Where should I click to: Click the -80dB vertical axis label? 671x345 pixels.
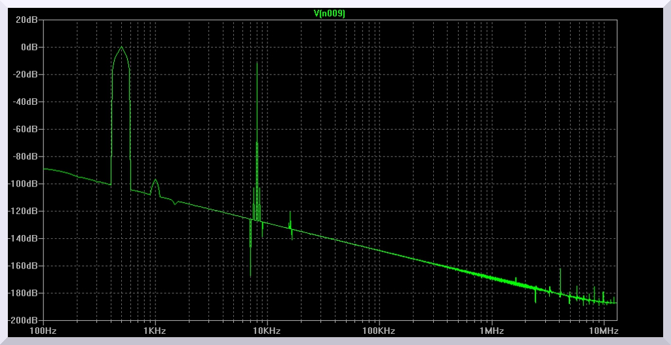[x=28, y=156]
